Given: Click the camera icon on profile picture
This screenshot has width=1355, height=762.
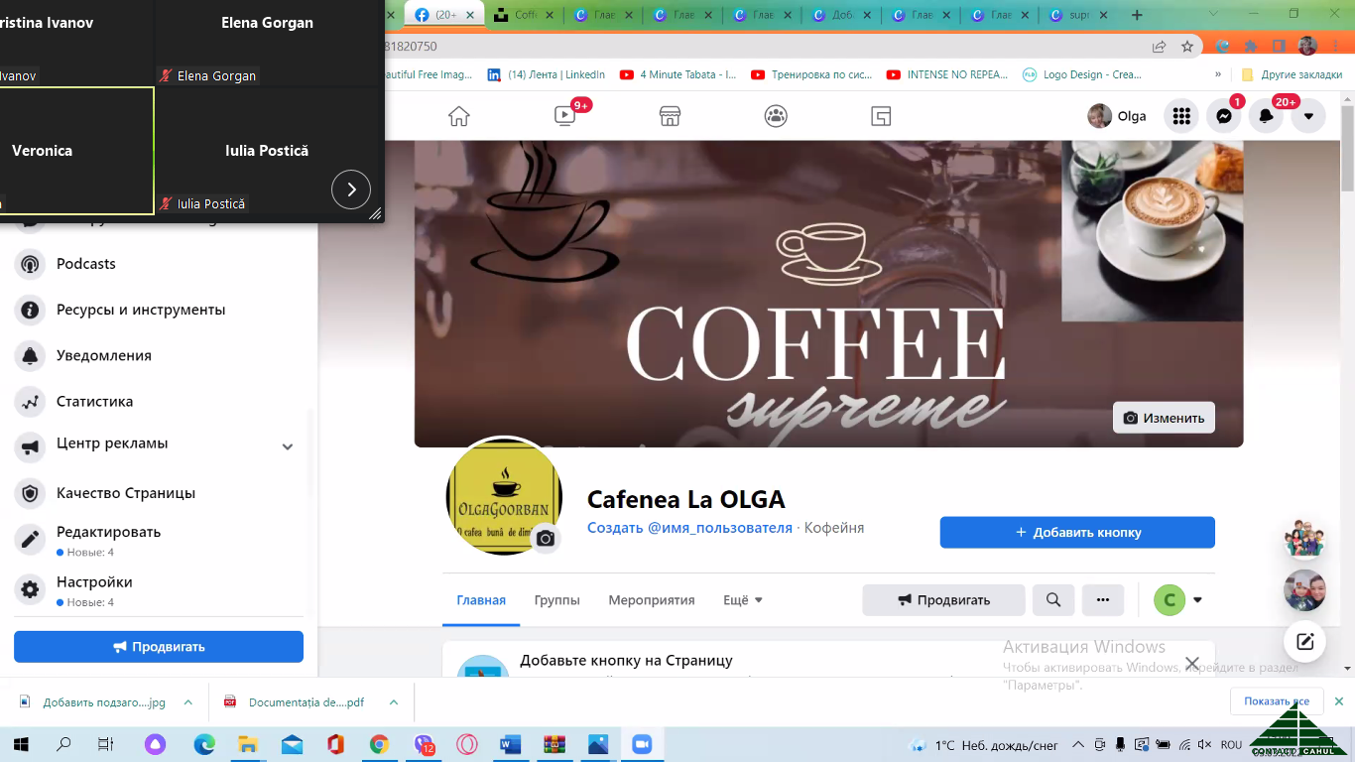Looking at the screenshot, I should [x=545, y=538].
